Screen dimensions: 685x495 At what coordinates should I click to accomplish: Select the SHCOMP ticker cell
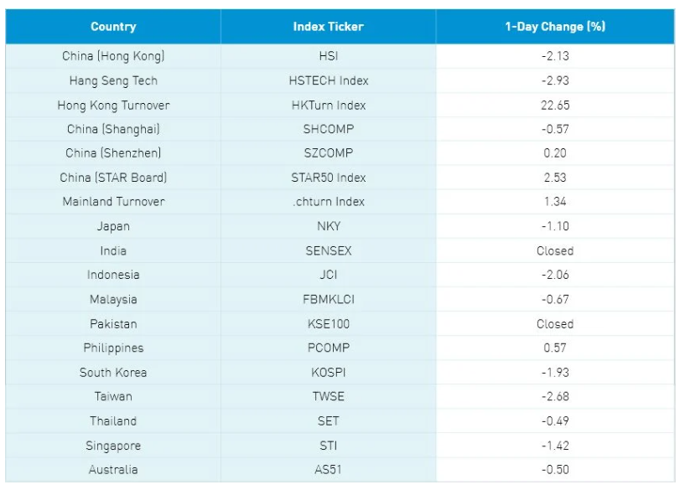329,129
